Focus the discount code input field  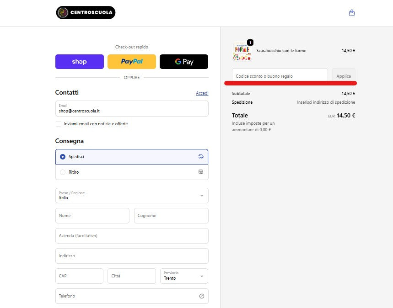280,76
